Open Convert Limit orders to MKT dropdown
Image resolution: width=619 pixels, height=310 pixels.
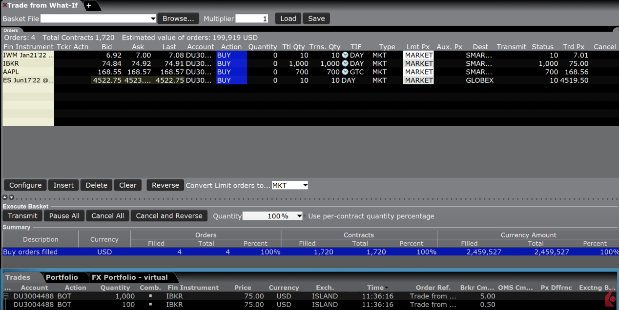(x=305, y=185)
